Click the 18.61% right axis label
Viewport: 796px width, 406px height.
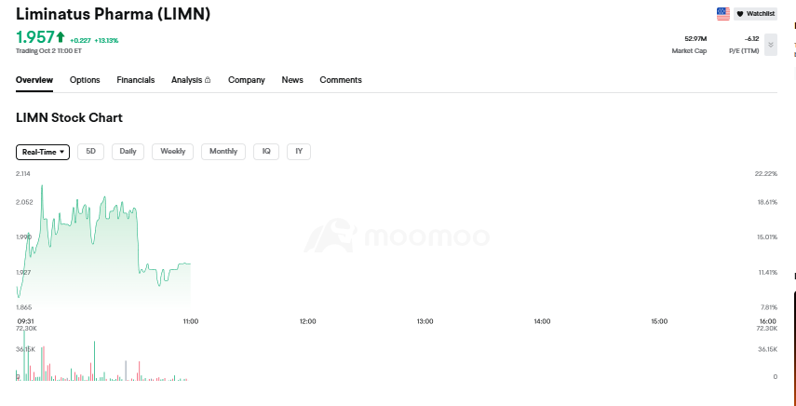(x=767, y=202)
